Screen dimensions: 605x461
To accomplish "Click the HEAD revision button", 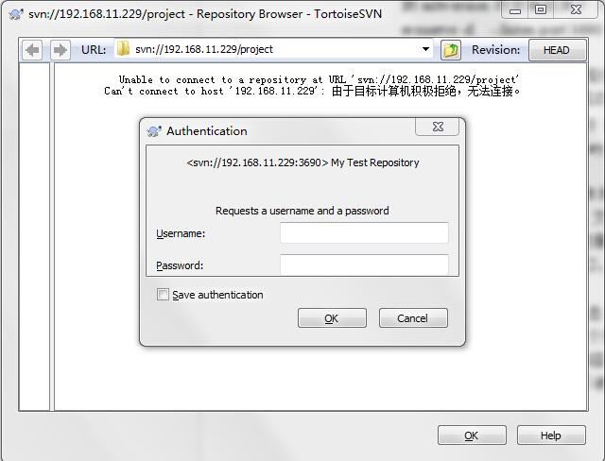I will coord(557,50).
